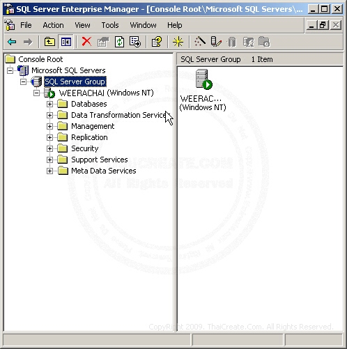Screen dimensions: 347x349
Task: Go up one level with folder-arrow icon
Action: [x=49, y=42]
